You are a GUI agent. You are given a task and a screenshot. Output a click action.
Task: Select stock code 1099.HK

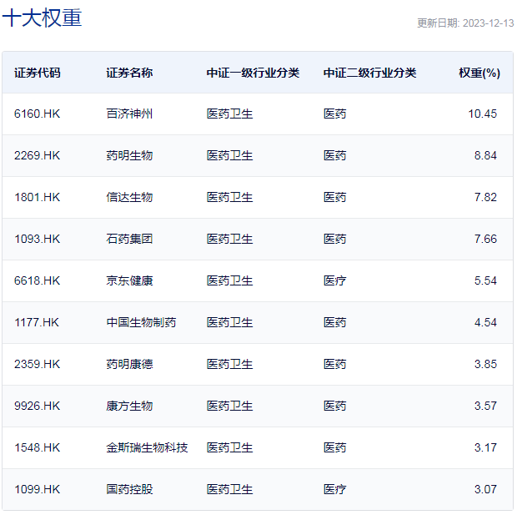point(37,489)
